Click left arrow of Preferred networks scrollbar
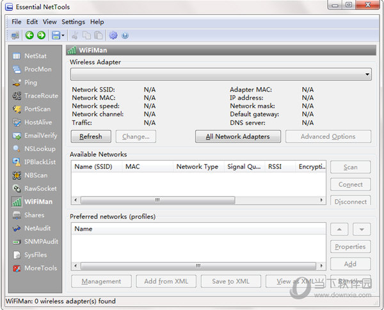Image resolution: width=384 pixels, height=310 pixels. coord(76,266)
